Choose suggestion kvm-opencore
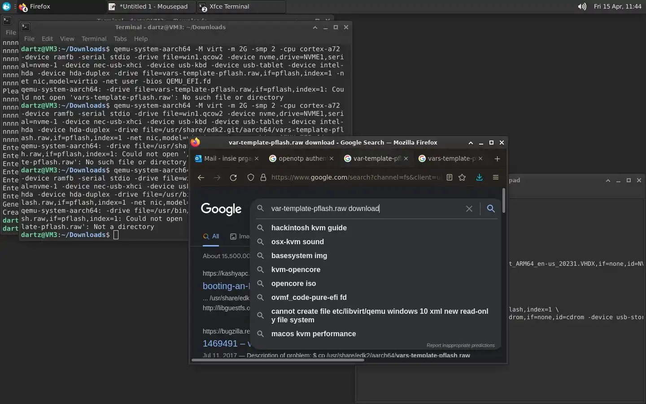The image size is (646, 404). pyautogui.click(x=375, y=270)
